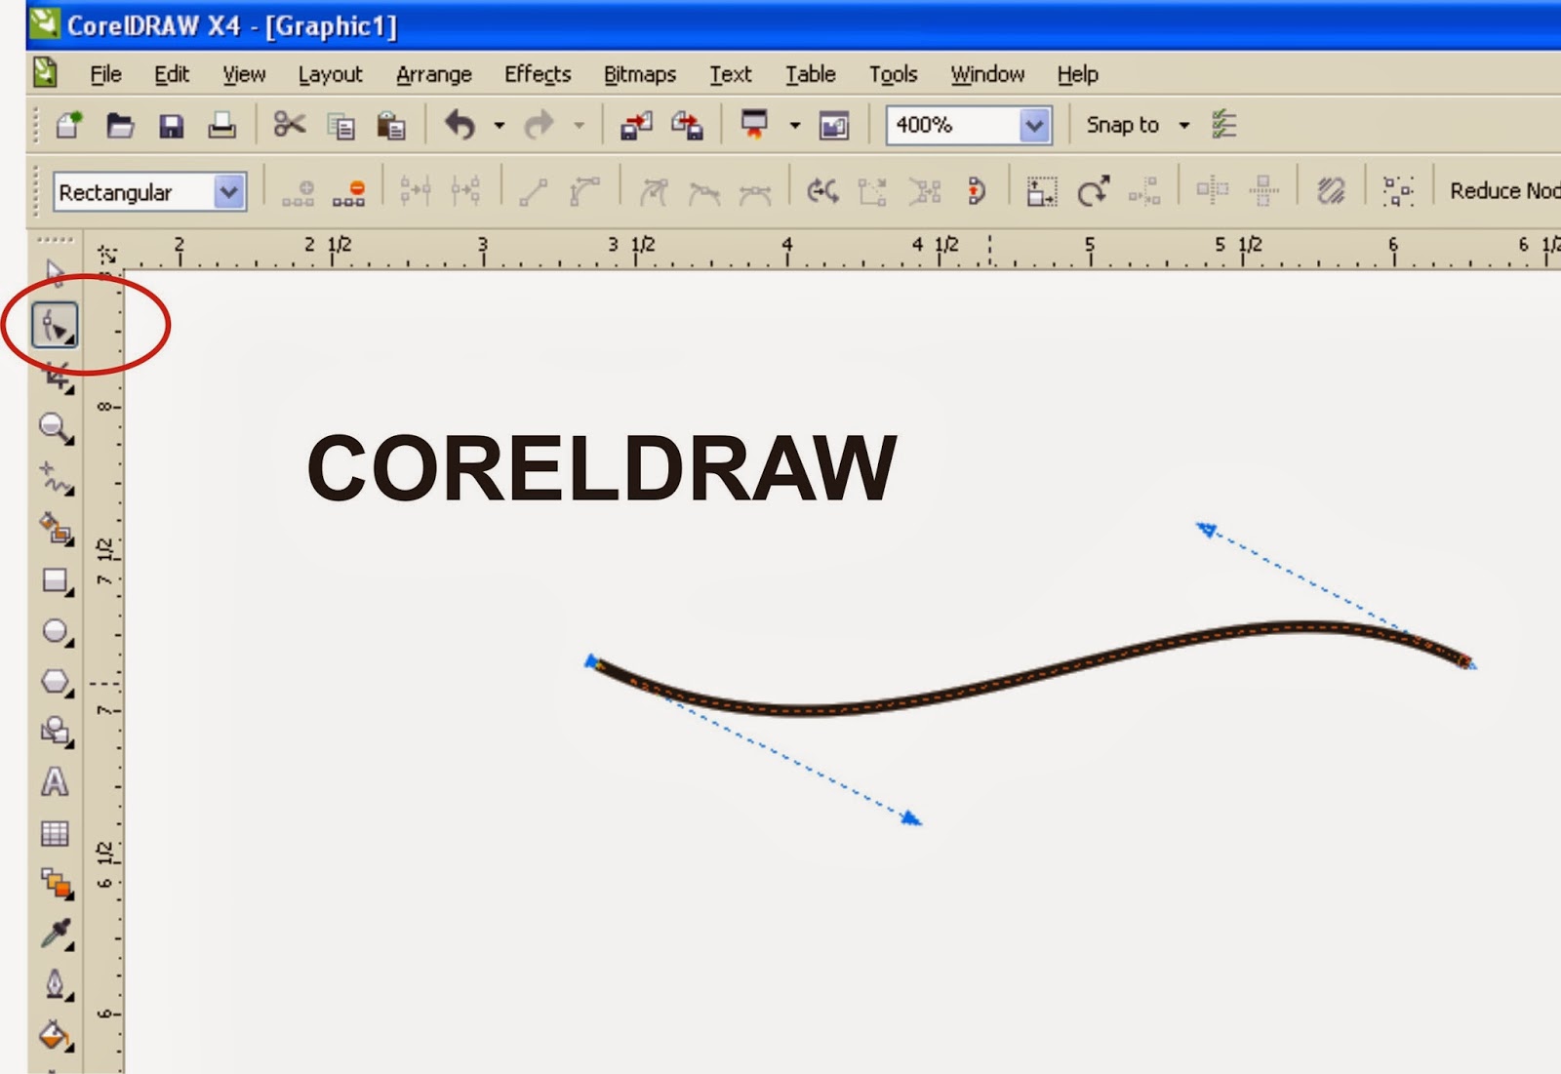1561x1074 pixels.
Task: Undo the last action
Action: click(460, 125)
